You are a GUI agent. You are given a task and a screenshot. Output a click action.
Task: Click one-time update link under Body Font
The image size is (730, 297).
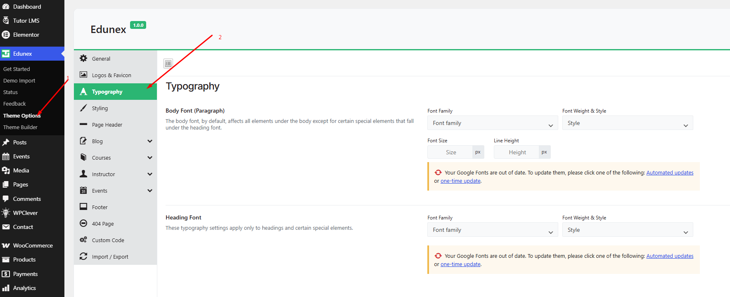coord(460,181)
